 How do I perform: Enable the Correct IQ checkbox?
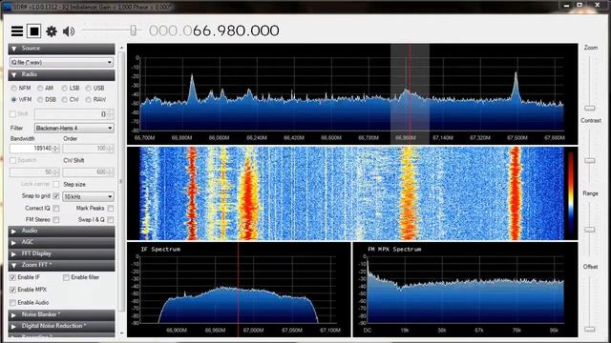click(x=56, y=209)
